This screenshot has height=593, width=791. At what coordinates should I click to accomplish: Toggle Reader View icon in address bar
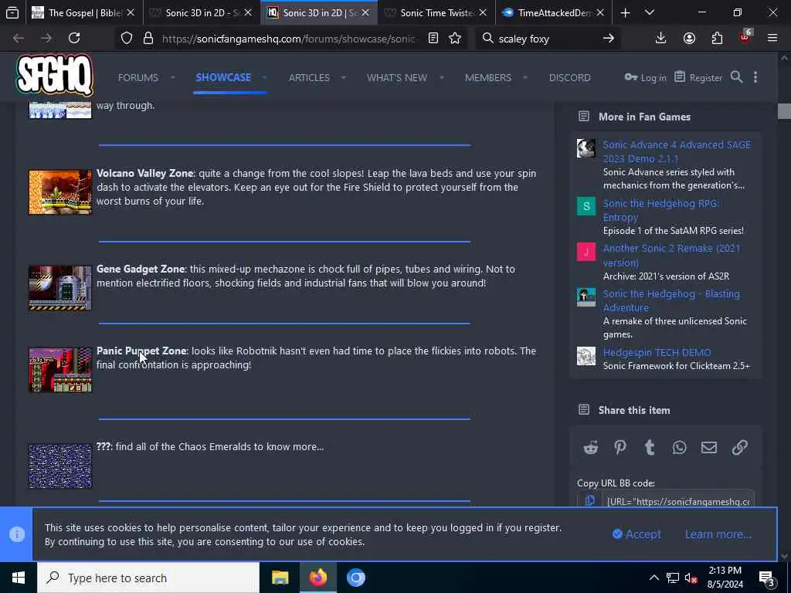[433, 38]
